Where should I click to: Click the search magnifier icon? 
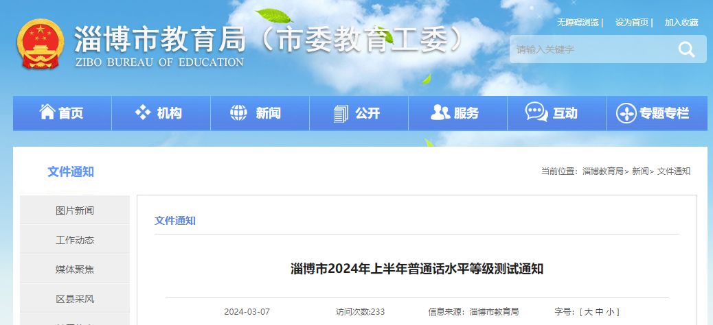pyautogui.click(x=687, y=49)
